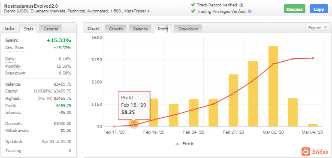Select the Profit chart tab

coord(163,29)
